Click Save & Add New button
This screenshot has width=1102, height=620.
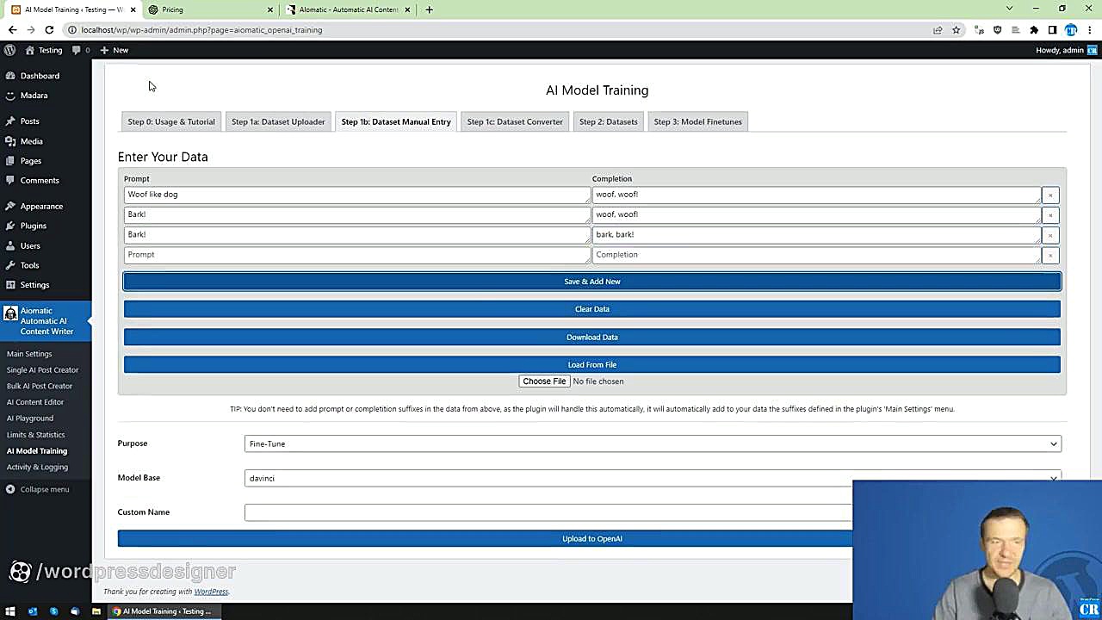pyautogui.click(x=592, y=282)
